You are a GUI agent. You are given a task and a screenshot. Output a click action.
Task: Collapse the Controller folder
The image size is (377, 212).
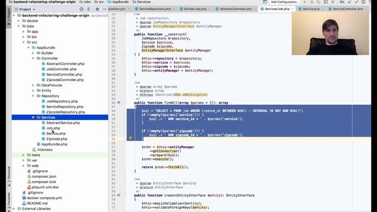tap(33, 58)
